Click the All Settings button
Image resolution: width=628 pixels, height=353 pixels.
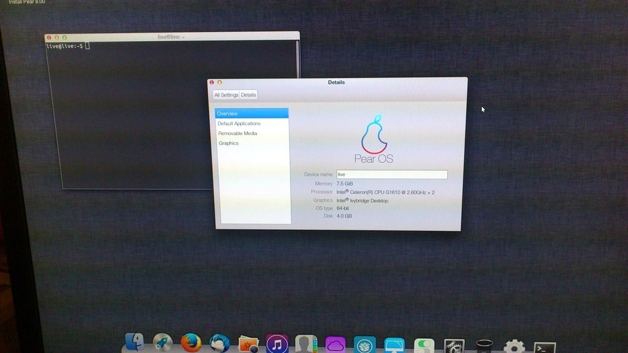coord(226,95)
